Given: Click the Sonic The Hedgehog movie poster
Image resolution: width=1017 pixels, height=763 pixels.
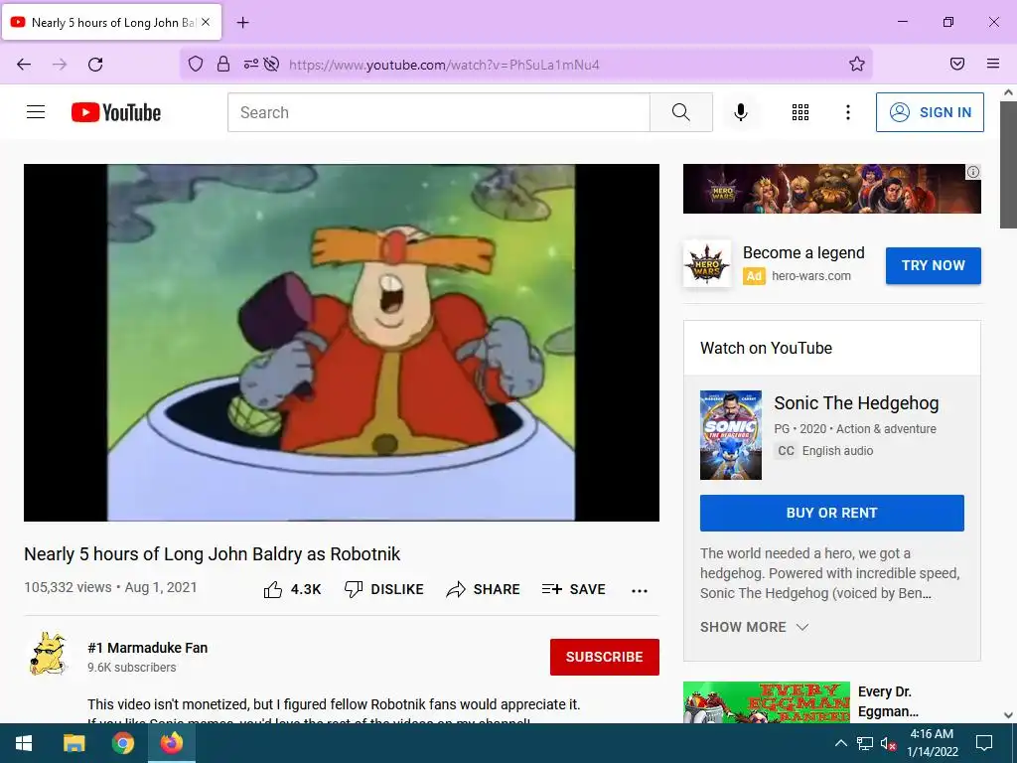Looking at the screenshot, I should point(731,435).
